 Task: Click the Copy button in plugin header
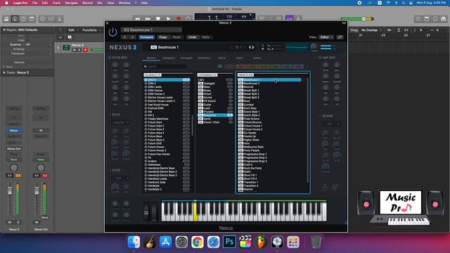click(163, 37)
